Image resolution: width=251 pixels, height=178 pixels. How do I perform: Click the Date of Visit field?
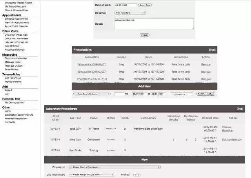point(125,5)
